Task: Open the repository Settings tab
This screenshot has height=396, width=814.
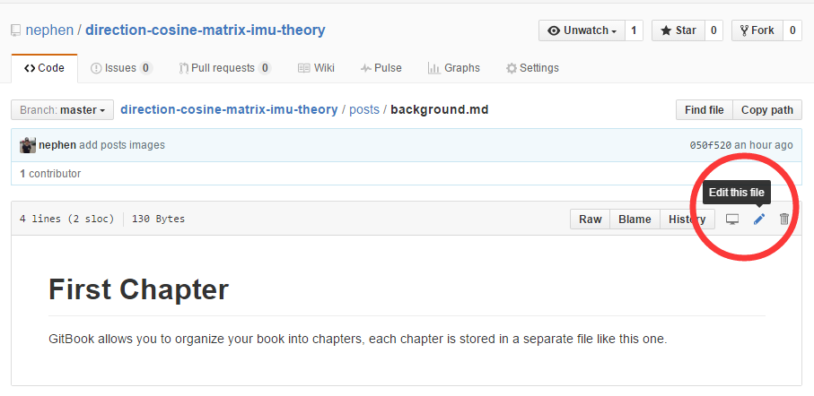Action: click(532, 68)
